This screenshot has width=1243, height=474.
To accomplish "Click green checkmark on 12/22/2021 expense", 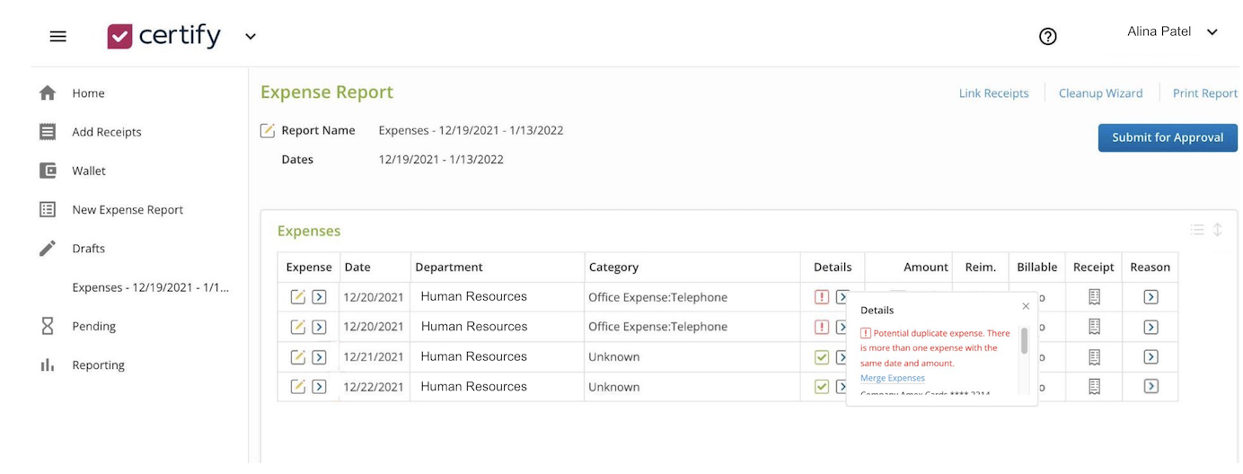I will click(821, 387).
